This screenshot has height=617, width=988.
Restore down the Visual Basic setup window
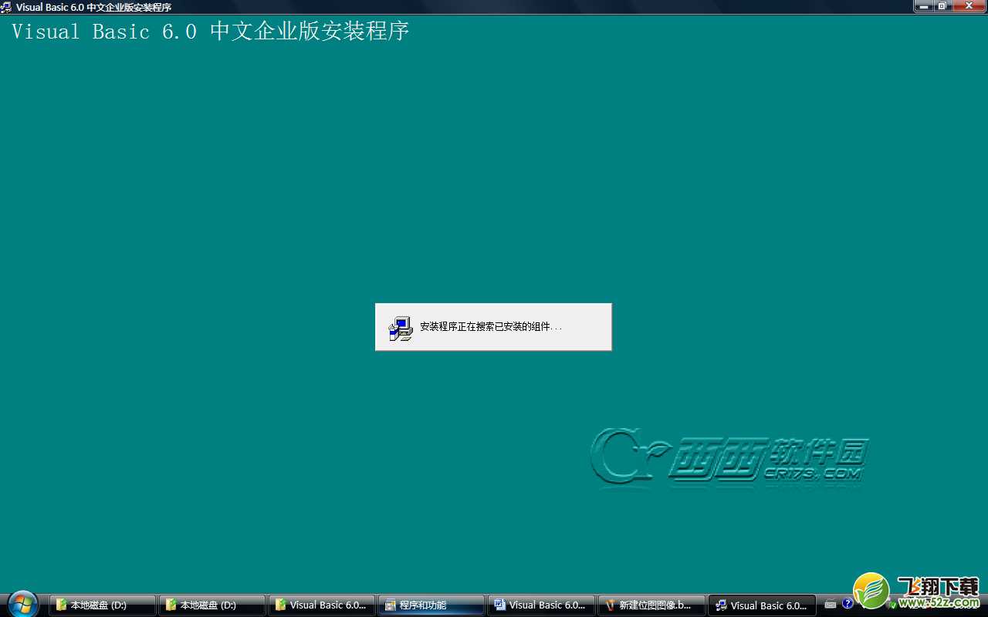pyautogui.click(x=943, y=5)
